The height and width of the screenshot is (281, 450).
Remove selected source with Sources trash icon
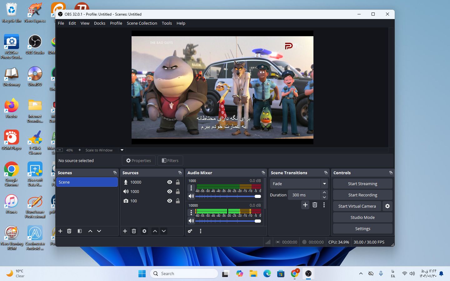134,231
